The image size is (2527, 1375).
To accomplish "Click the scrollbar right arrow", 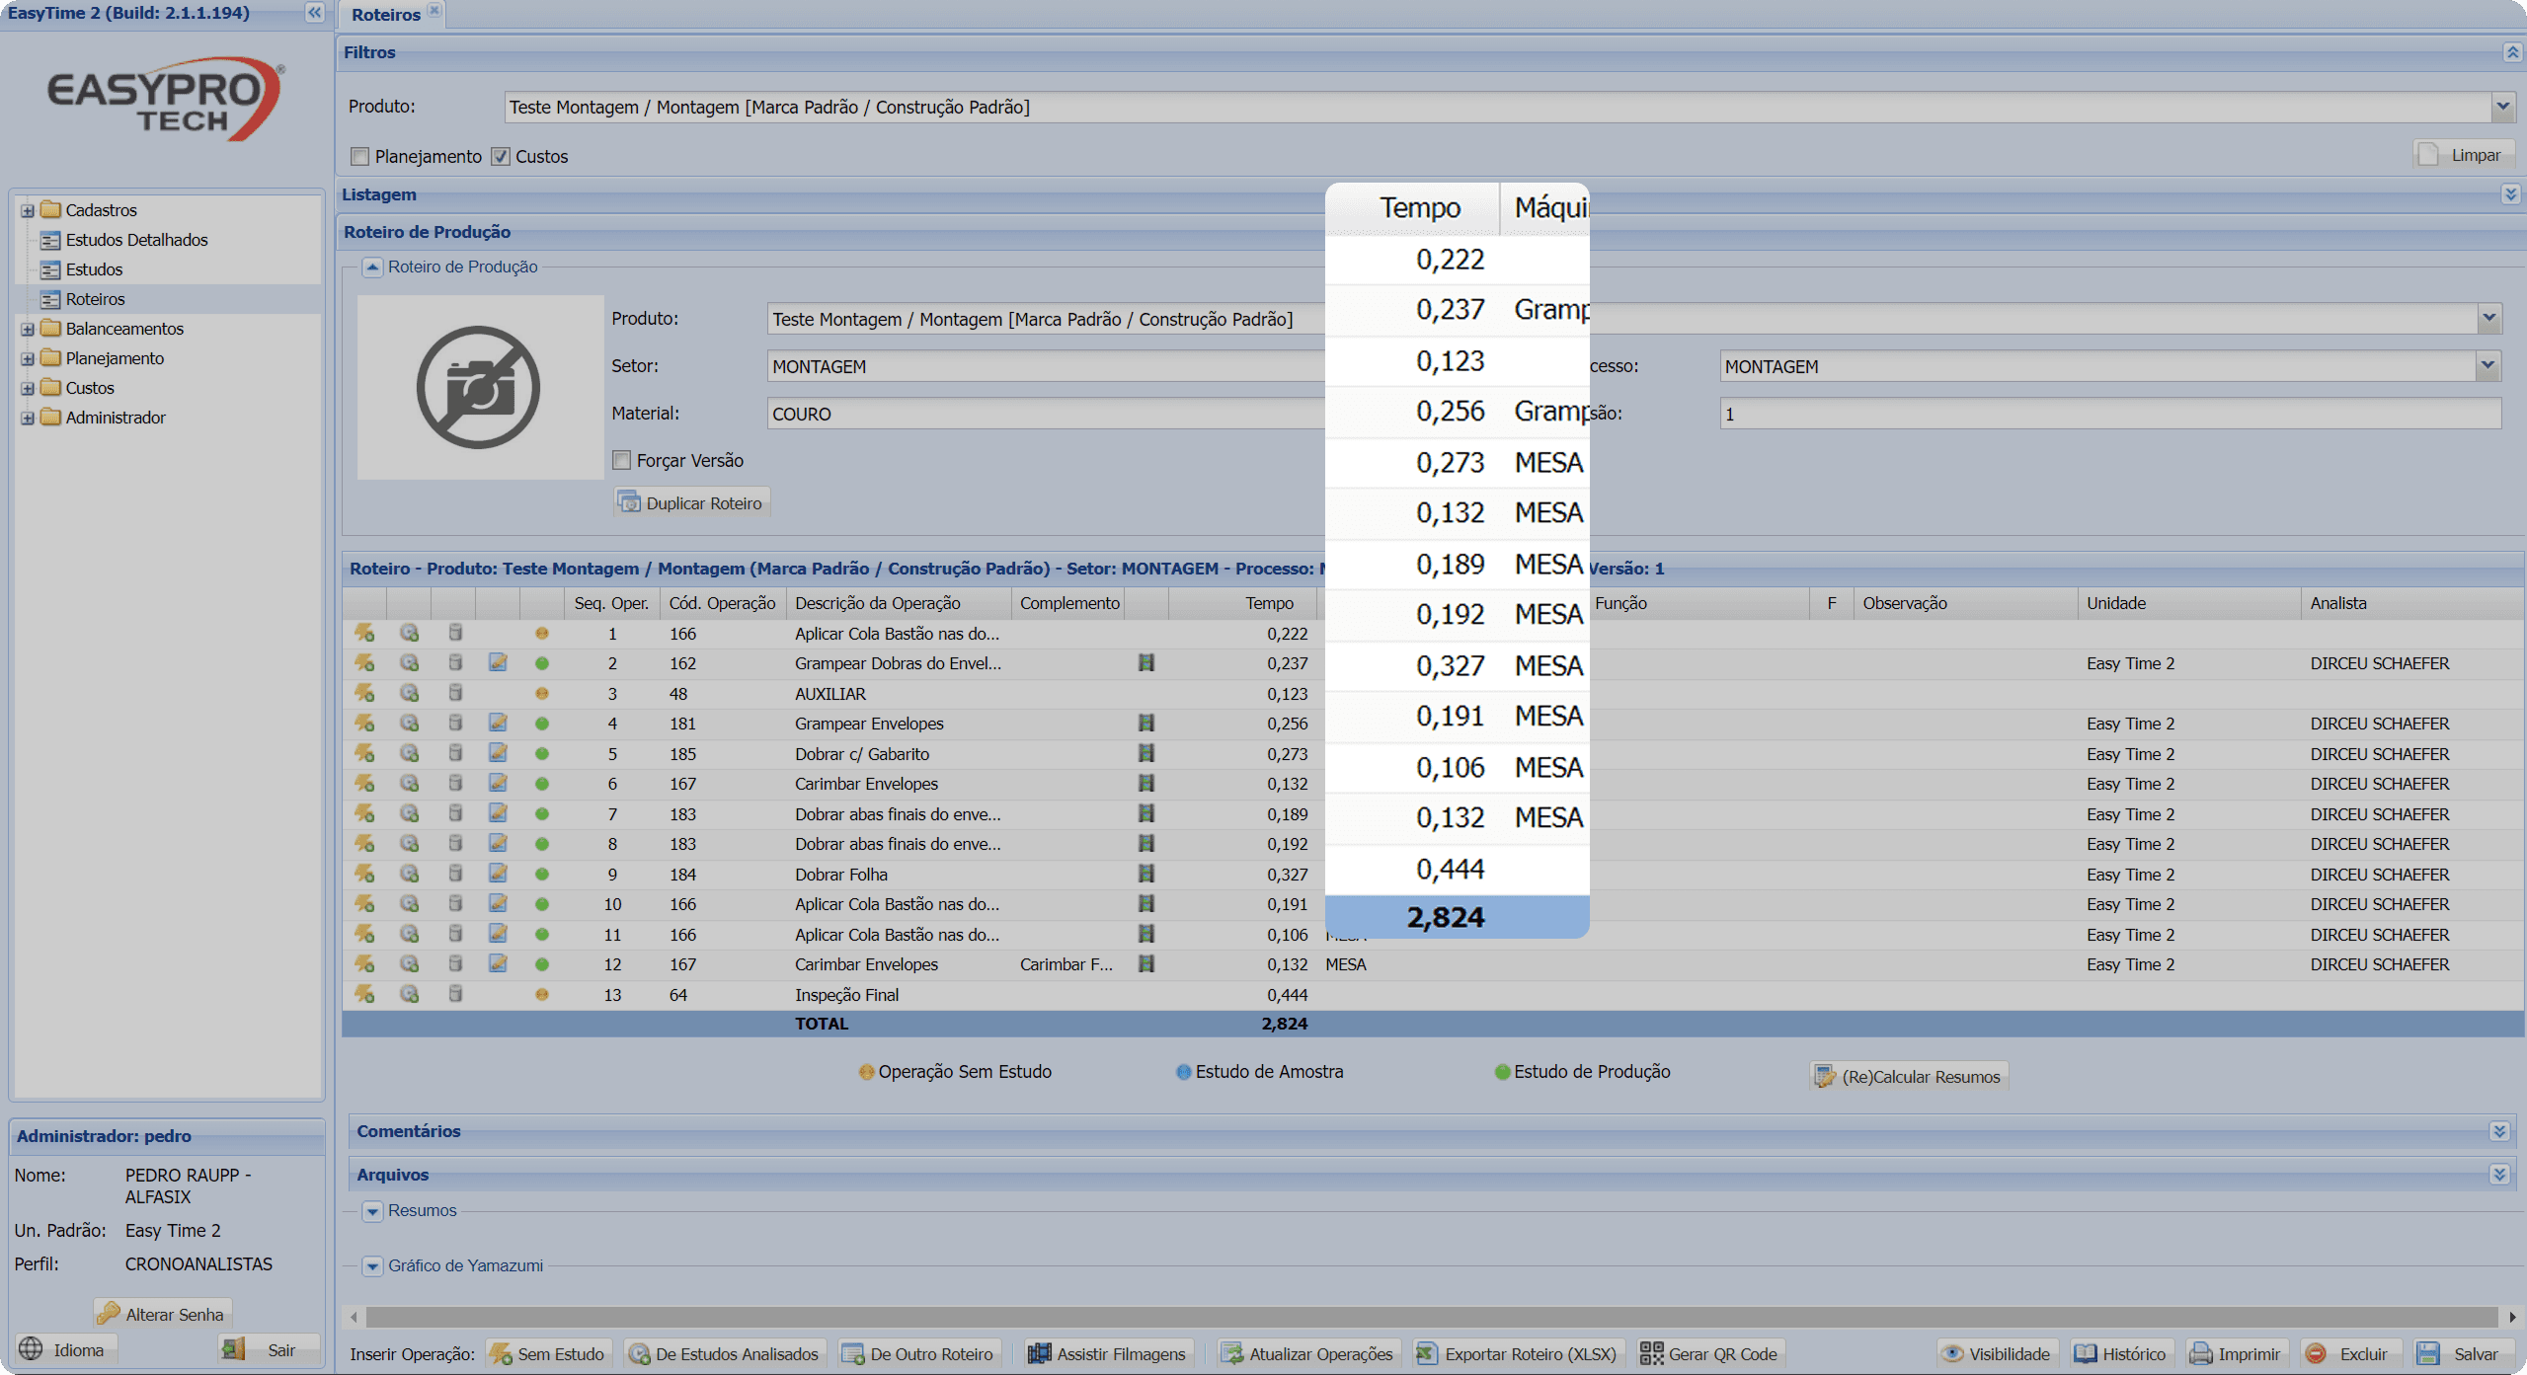I will click(2512, 1317).
